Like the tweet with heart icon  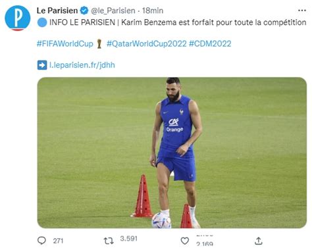[185, 241]
